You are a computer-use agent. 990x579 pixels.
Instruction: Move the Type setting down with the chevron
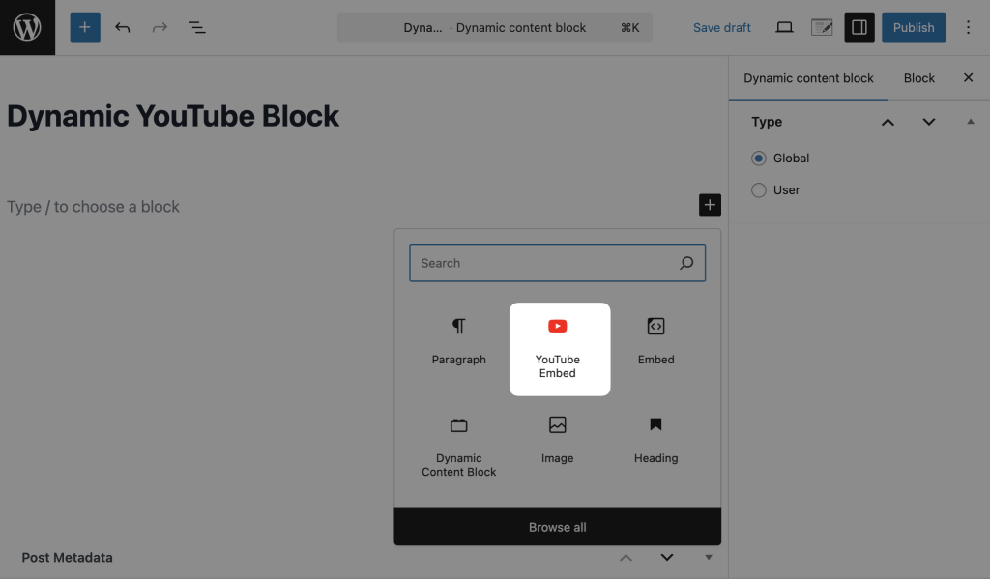(928, 122)
